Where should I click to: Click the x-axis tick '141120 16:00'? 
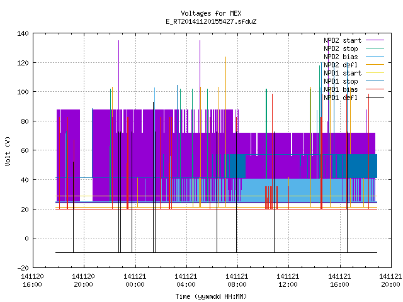pos(32,281)
